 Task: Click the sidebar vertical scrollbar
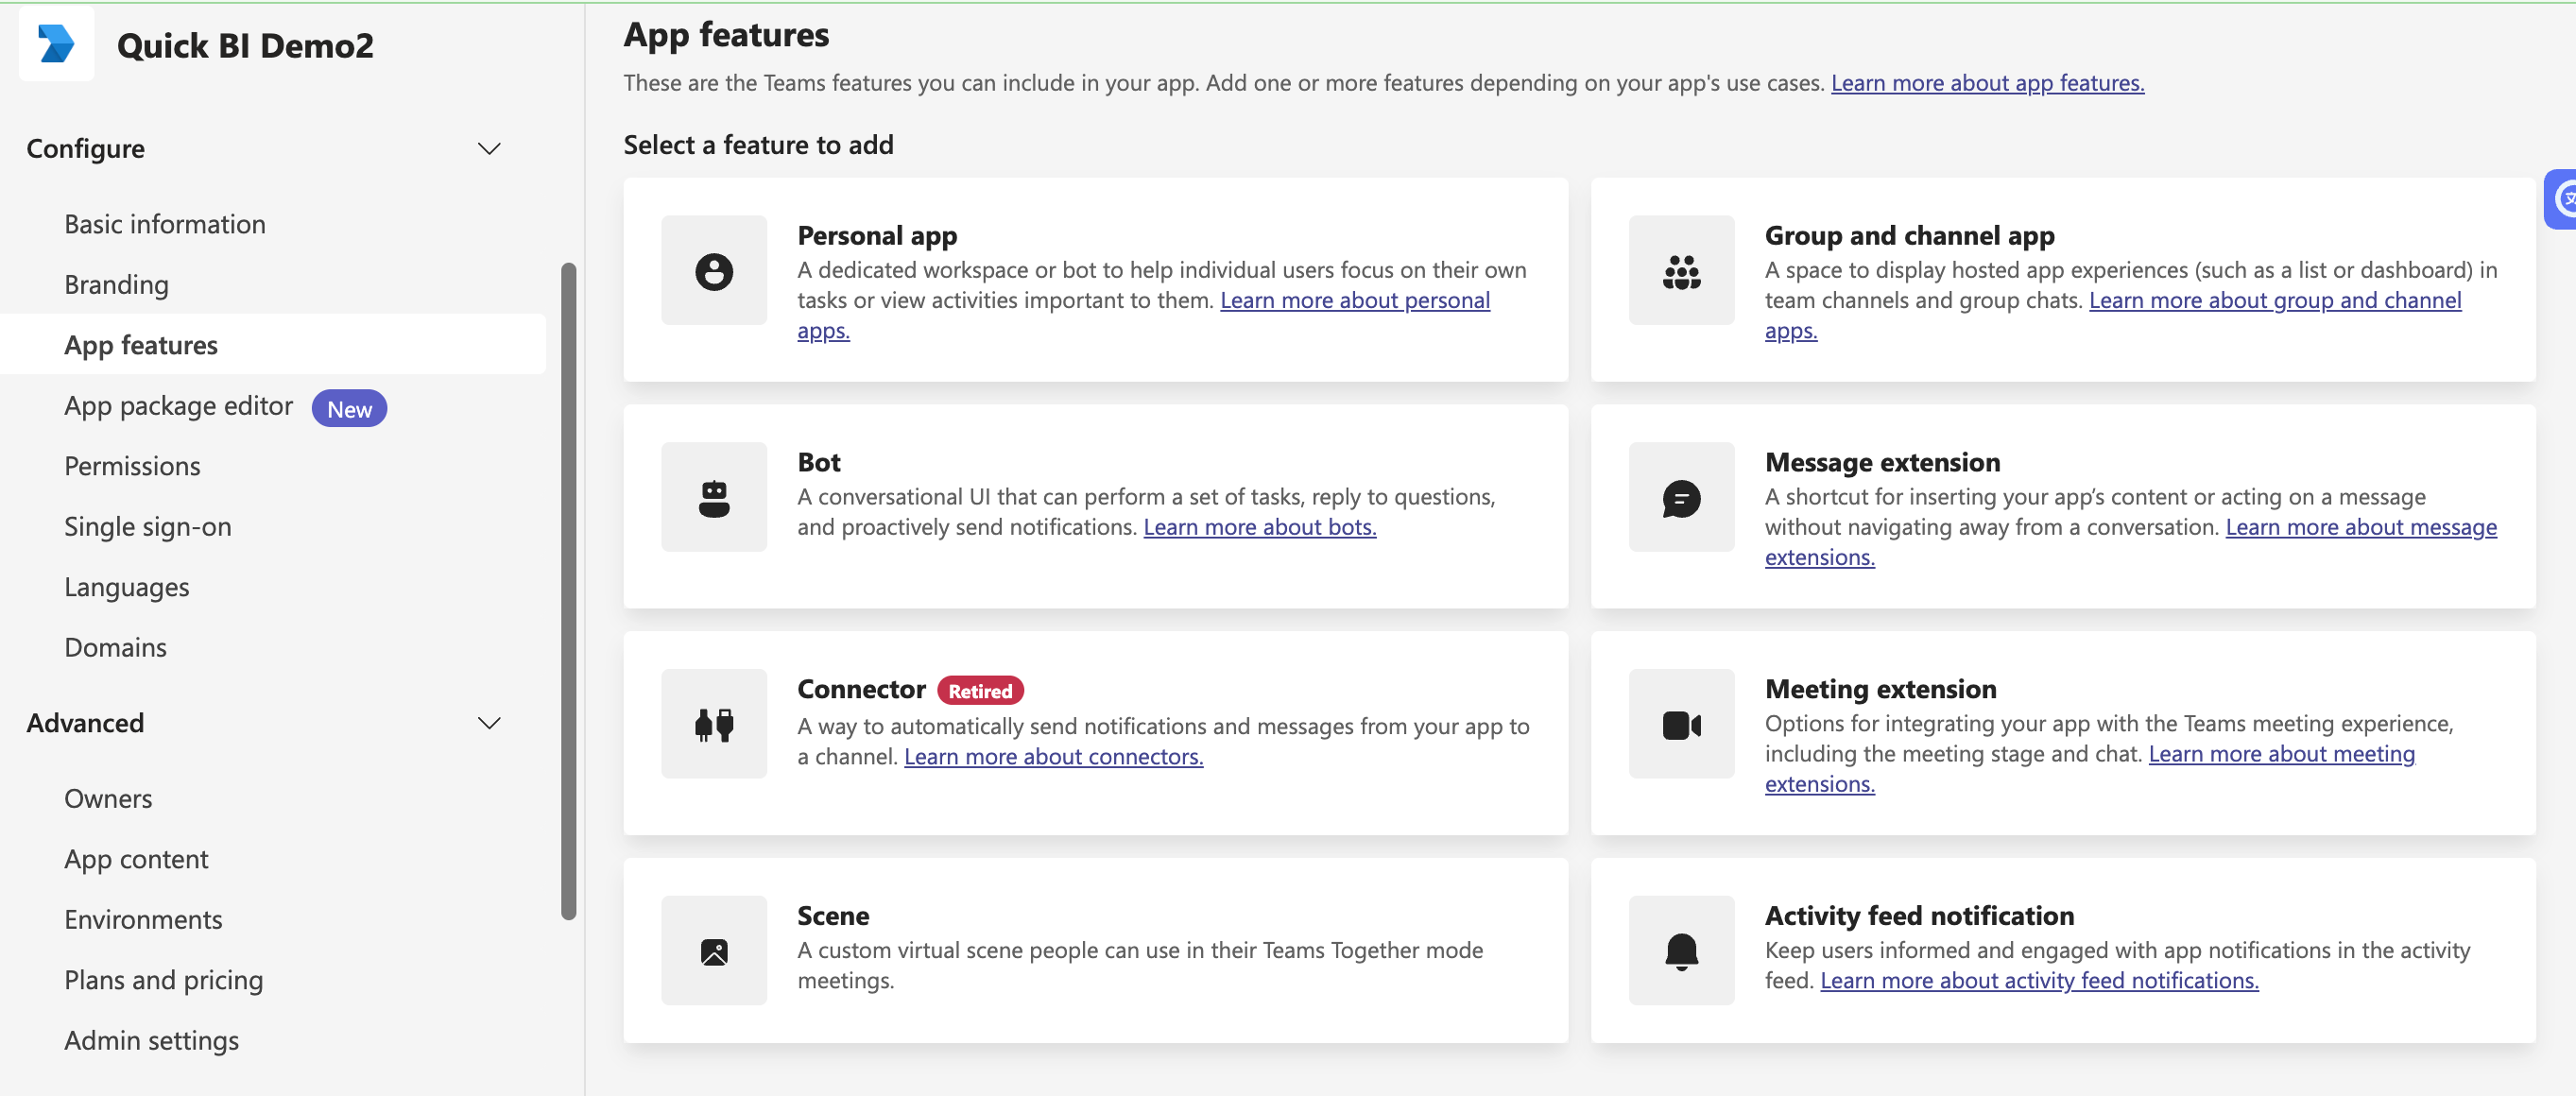tap(568, 590)
